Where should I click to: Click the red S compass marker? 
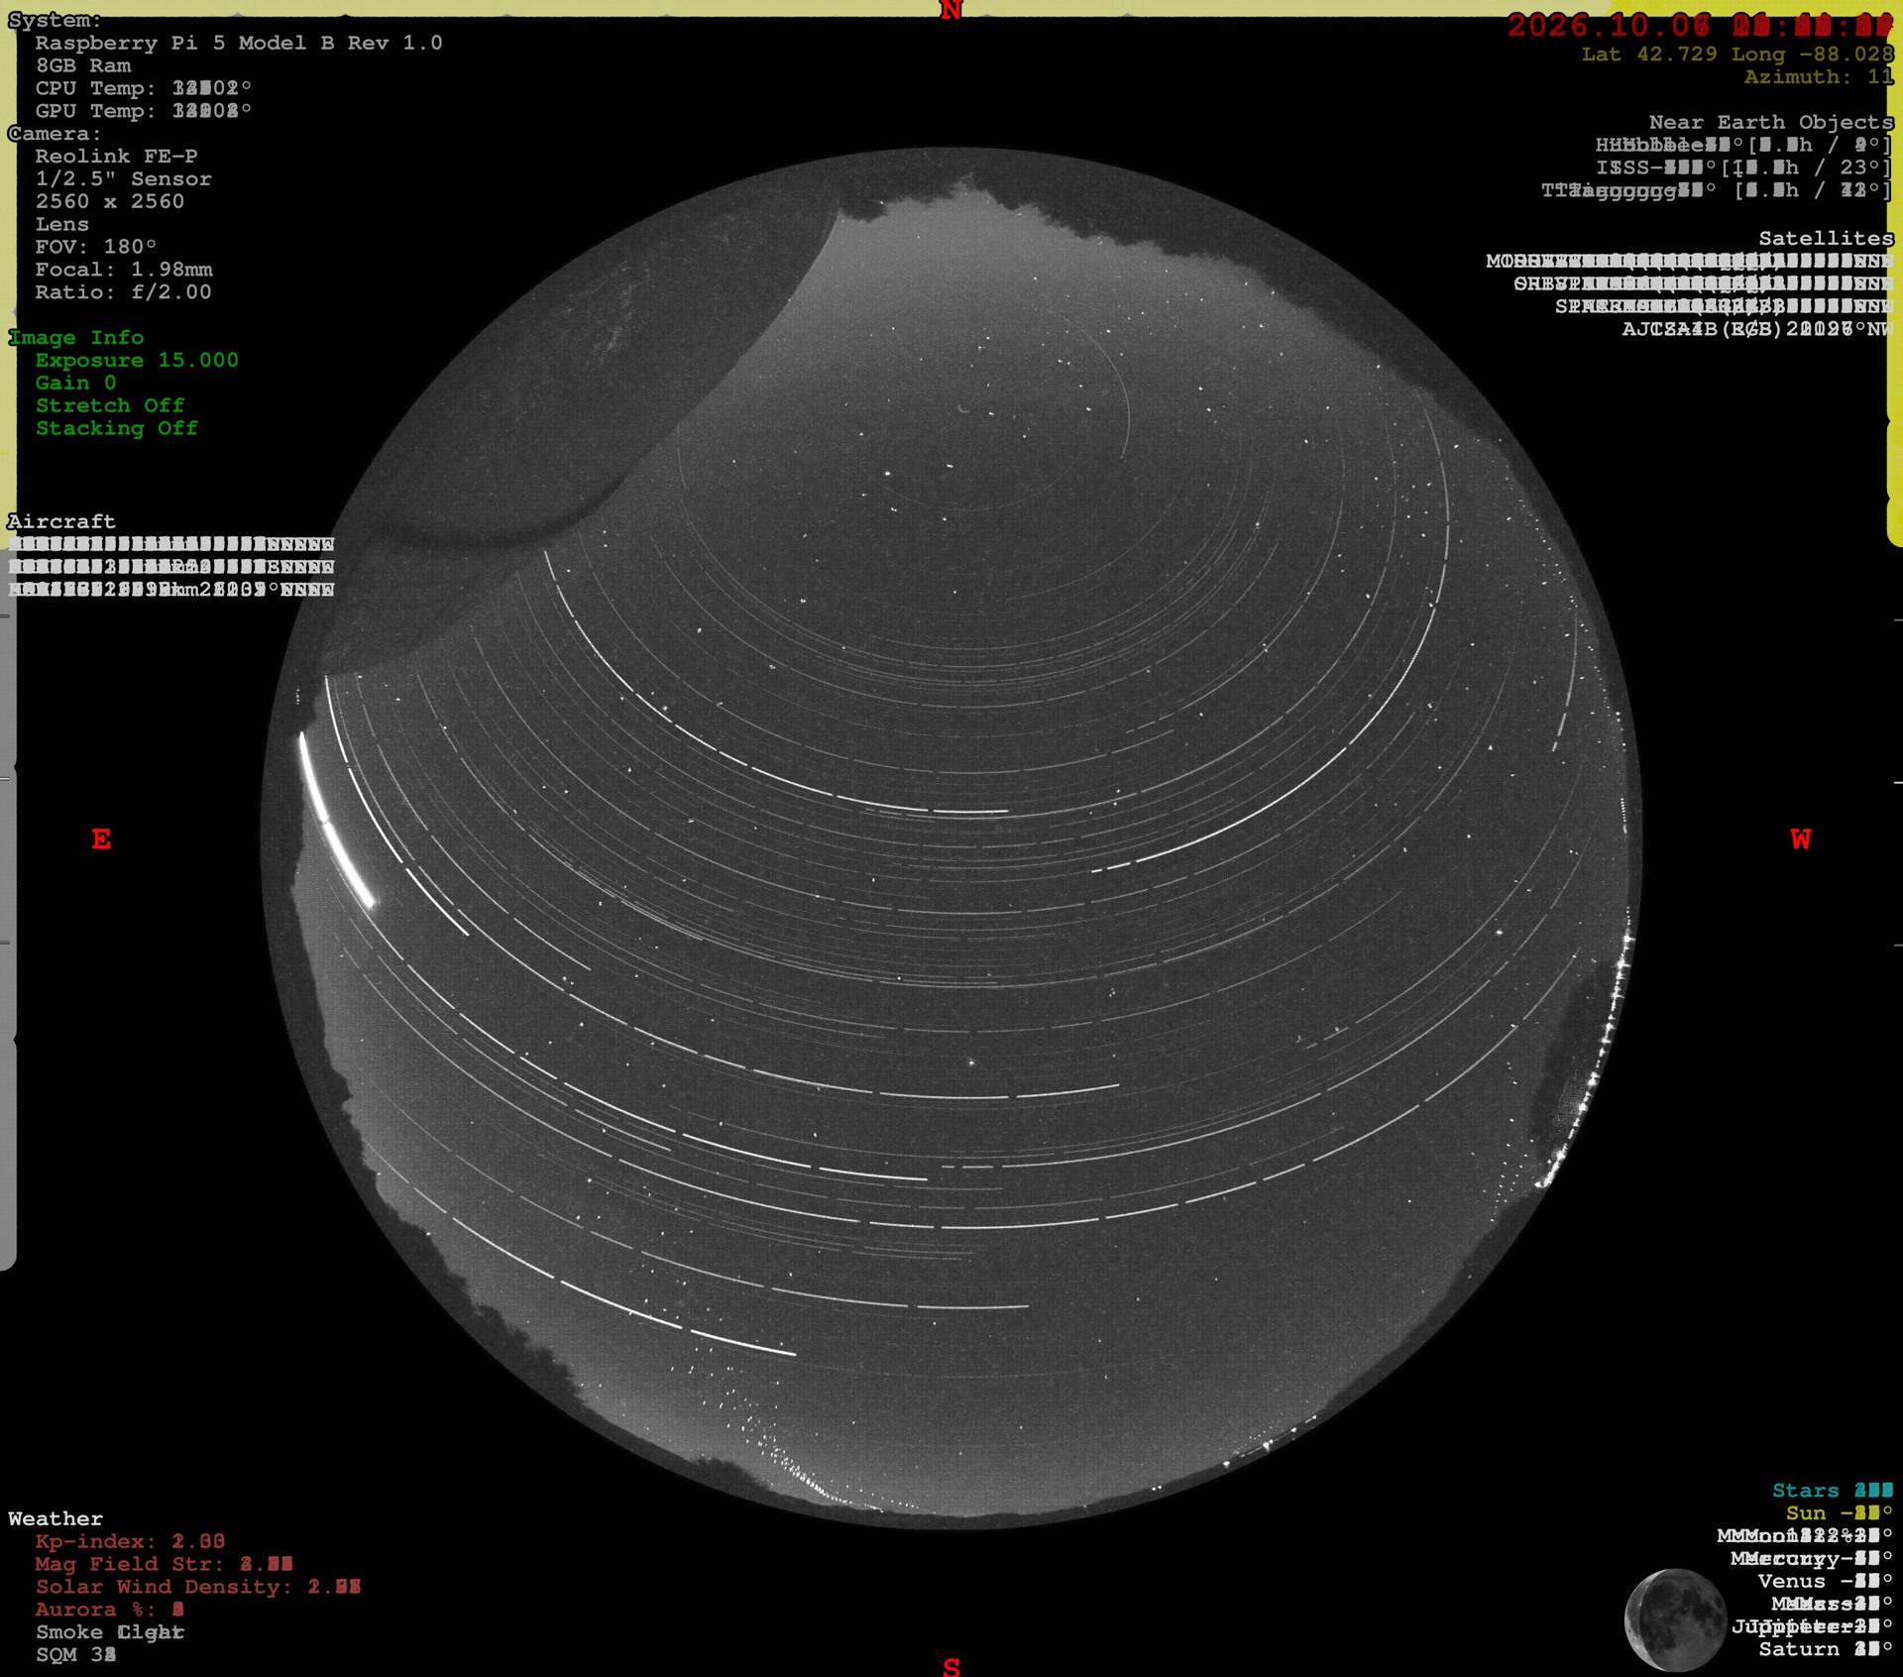(x=951, y=1666)
